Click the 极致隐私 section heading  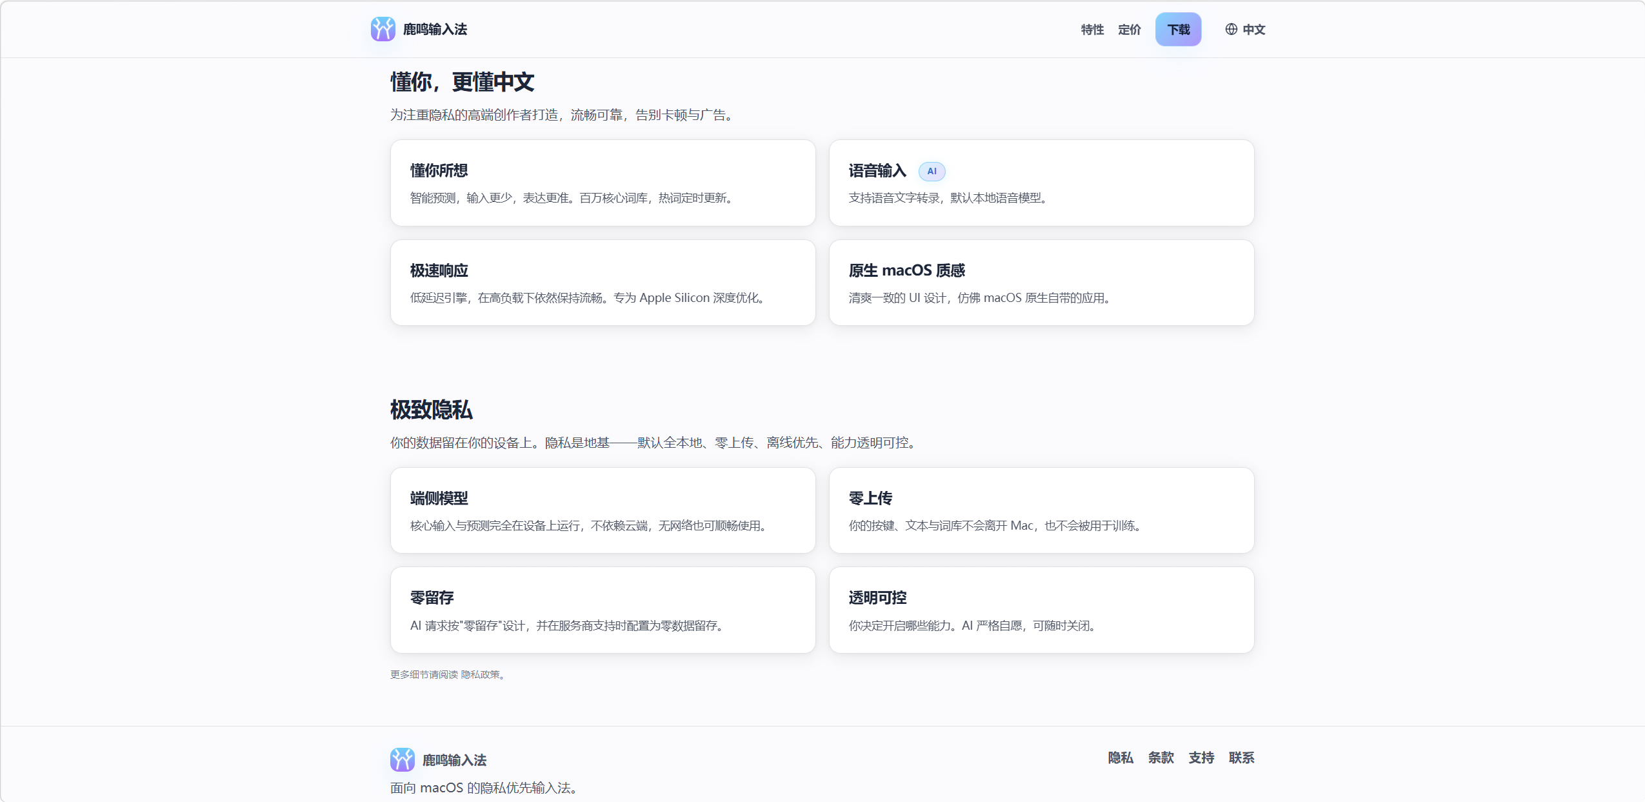(x=431, y=410)
